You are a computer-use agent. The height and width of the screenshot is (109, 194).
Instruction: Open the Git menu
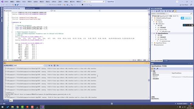(x=24, y=2)
